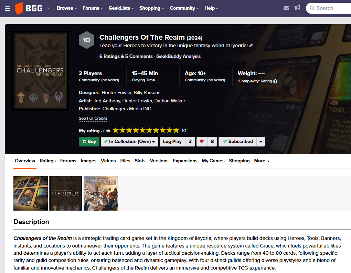Click See Full Credits
This screenshot has height=273, width=351.
[x=93, y=118]
